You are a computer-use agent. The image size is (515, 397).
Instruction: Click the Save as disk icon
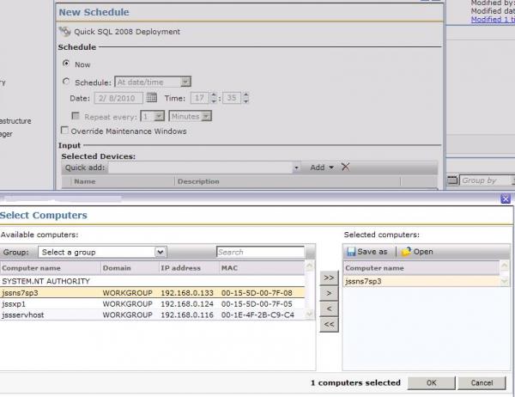pos(351,252)
